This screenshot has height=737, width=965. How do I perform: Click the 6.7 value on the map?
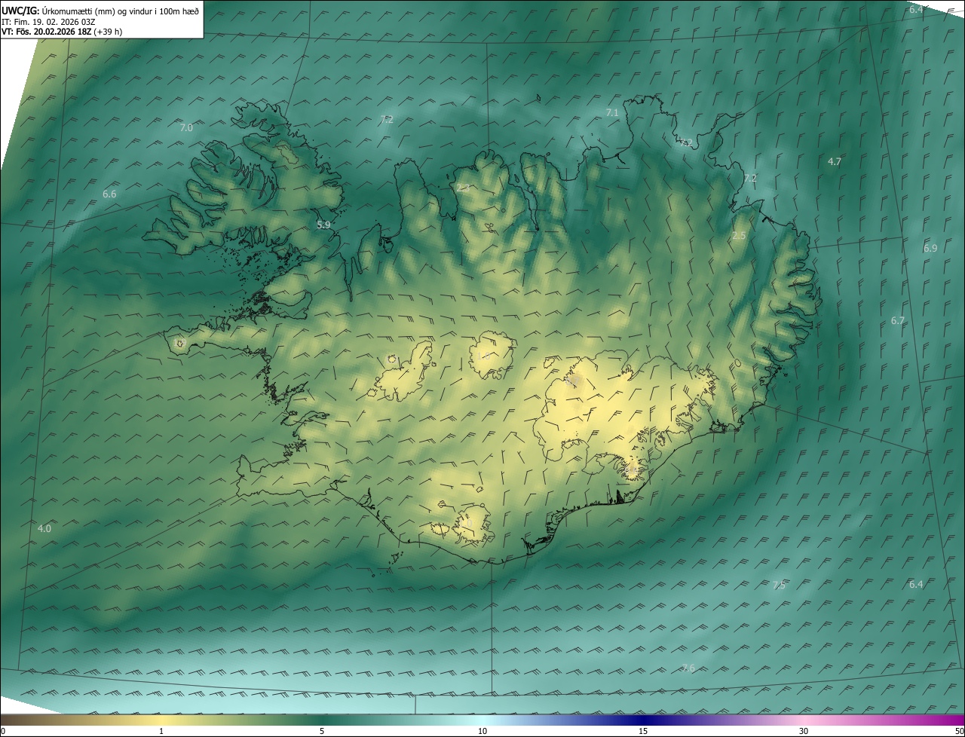(x=898, y=321)
